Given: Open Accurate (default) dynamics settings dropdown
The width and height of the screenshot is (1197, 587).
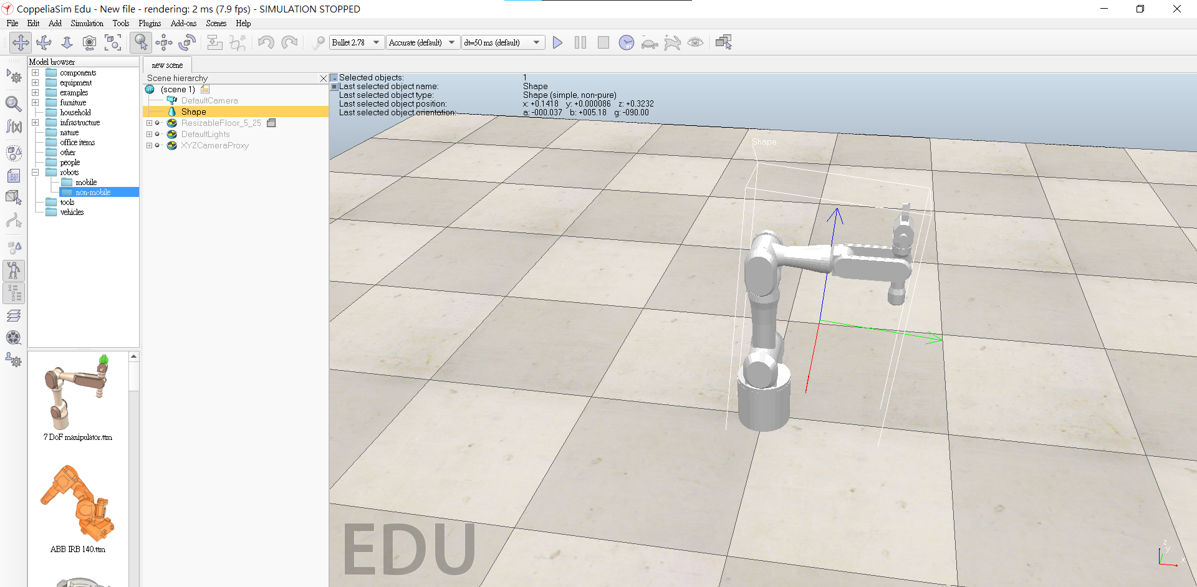Looking at the screenshot, I should coord(423,42).
